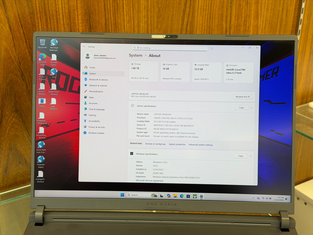Open the afam raheem account profile
The image size is (313, 235).
(x=100, y=56)
